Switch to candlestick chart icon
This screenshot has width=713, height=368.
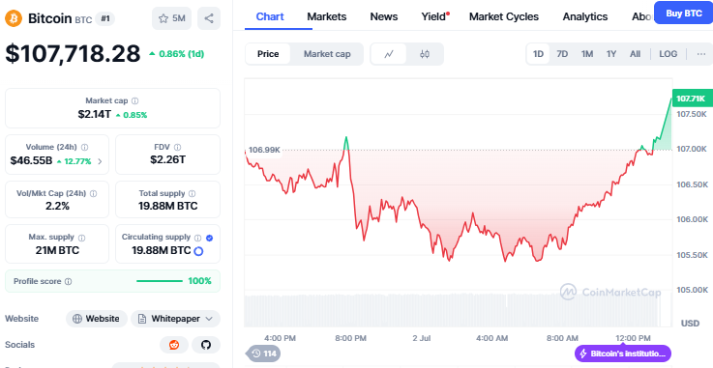coord(425,54)
